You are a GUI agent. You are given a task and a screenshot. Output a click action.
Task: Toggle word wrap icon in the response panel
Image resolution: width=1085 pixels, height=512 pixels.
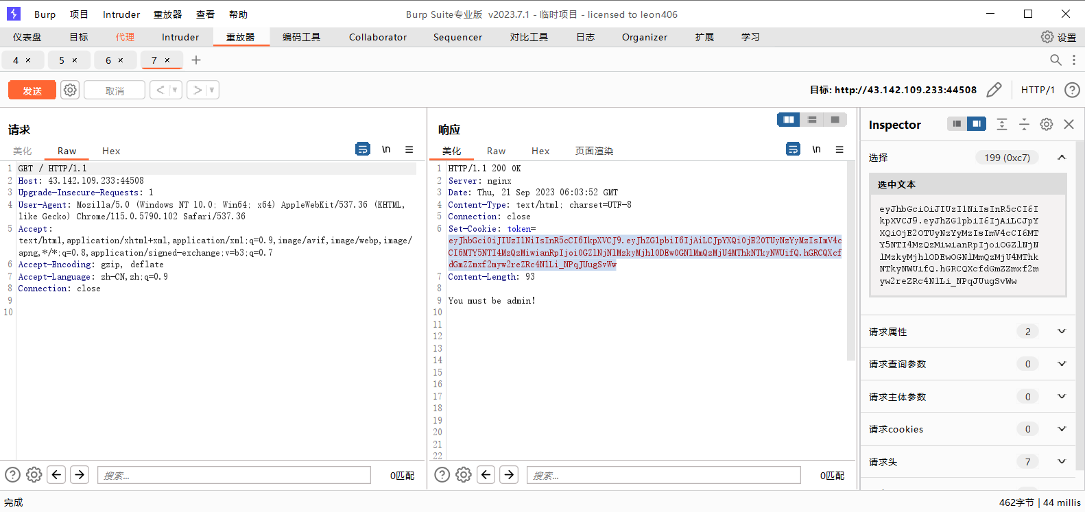[x=793, y=149]
